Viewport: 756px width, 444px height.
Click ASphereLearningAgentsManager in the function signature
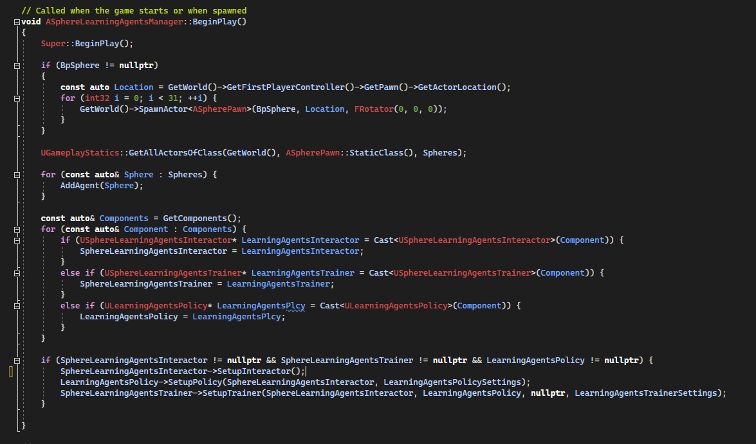click(115, 22)
